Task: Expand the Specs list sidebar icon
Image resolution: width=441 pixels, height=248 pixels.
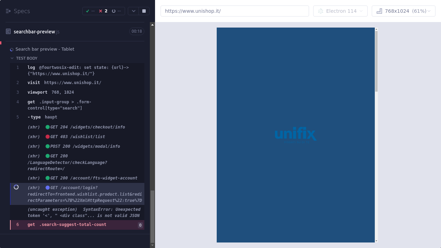Action: [x=8, y=11]
